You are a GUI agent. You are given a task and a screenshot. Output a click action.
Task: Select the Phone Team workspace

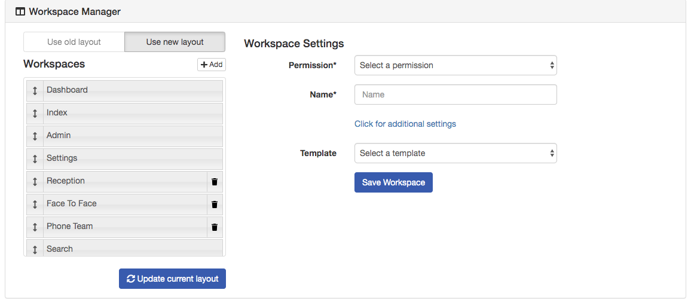coord(125,227)
